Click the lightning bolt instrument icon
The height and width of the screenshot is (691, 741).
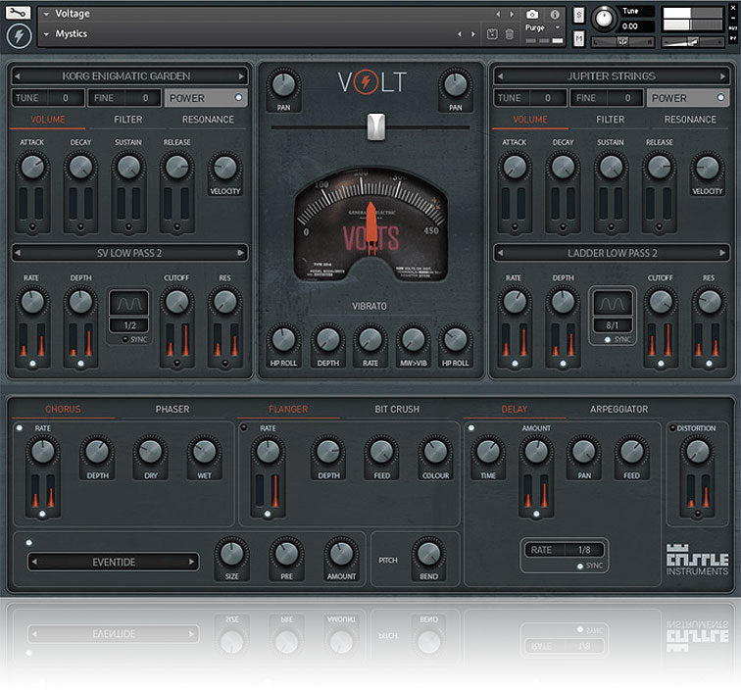pos(19,36)
